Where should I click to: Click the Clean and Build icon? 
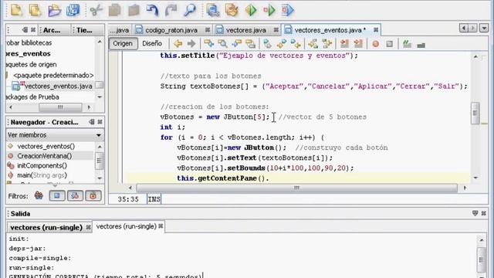[232, 10]
